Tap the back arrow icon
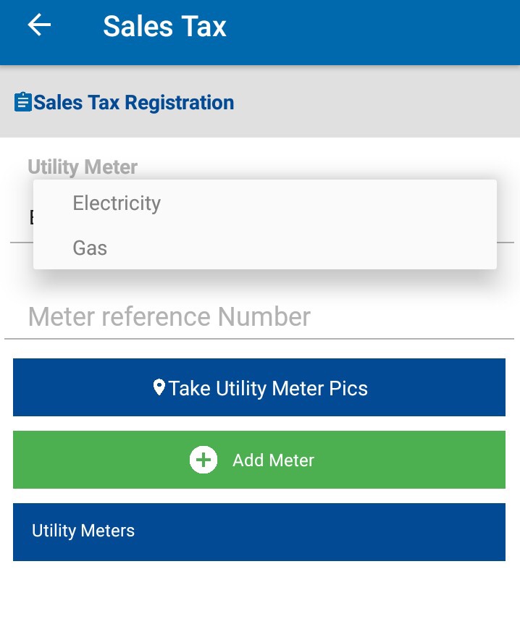The height and width of the screenshot is (619, 520). tap(39, 25)
